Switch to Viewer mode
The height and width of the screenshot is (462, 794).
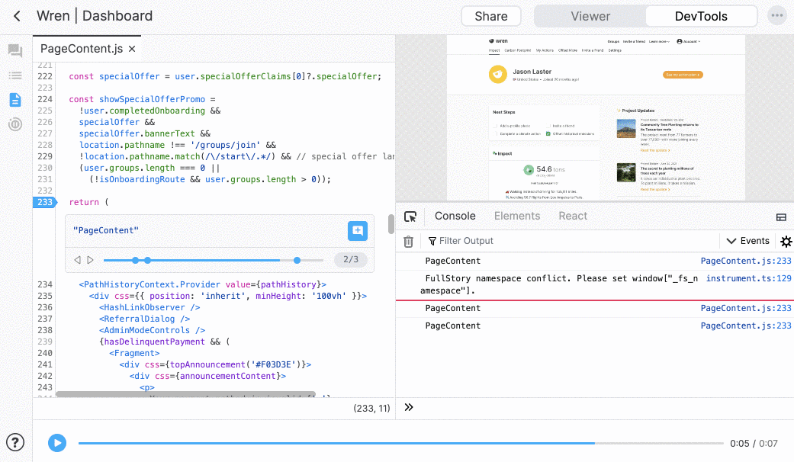tap(590, 16)
